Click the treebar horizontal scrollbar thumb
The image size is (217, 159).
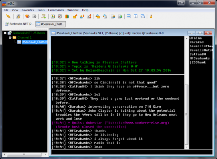click(x=24, y=155)
